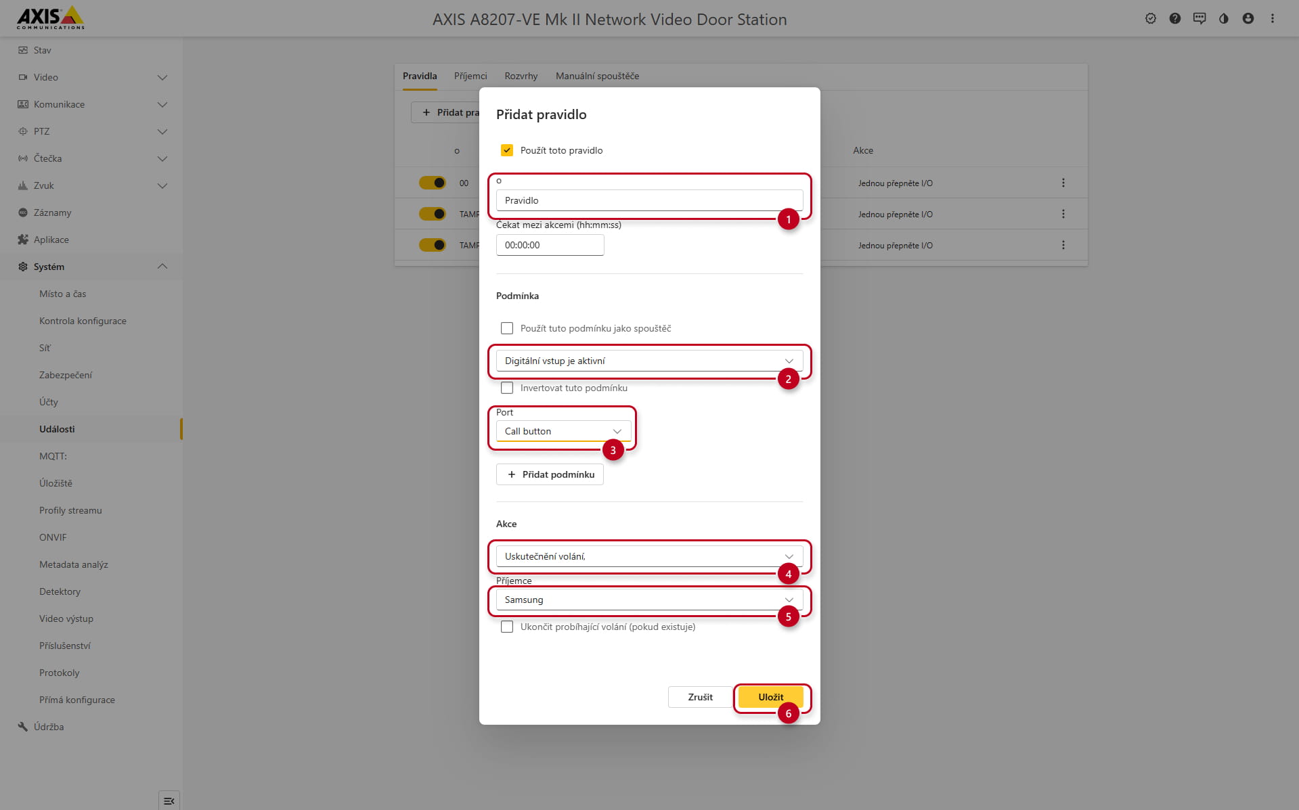Expand the Komunikace sidebar section
This screenshot has width=1299, height=810.
(x=162, y=104)
